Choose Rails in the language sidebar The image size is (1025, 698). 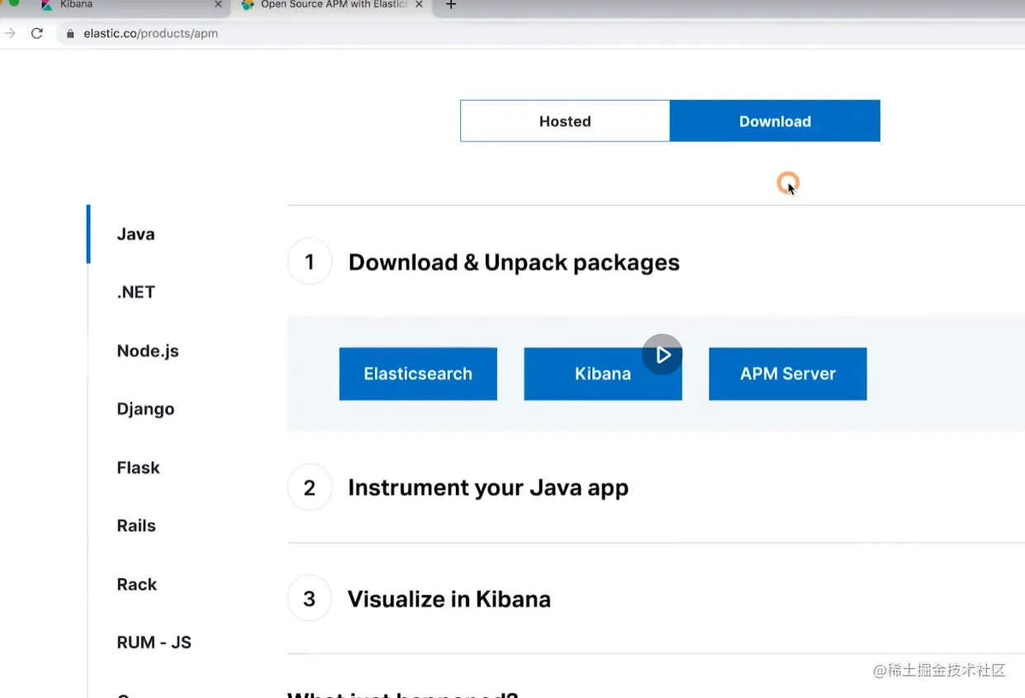(x=136, y=526)
